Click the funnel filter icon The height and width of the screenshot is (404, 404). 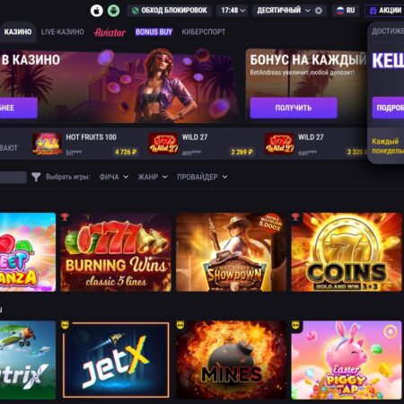tap(36, 177)
